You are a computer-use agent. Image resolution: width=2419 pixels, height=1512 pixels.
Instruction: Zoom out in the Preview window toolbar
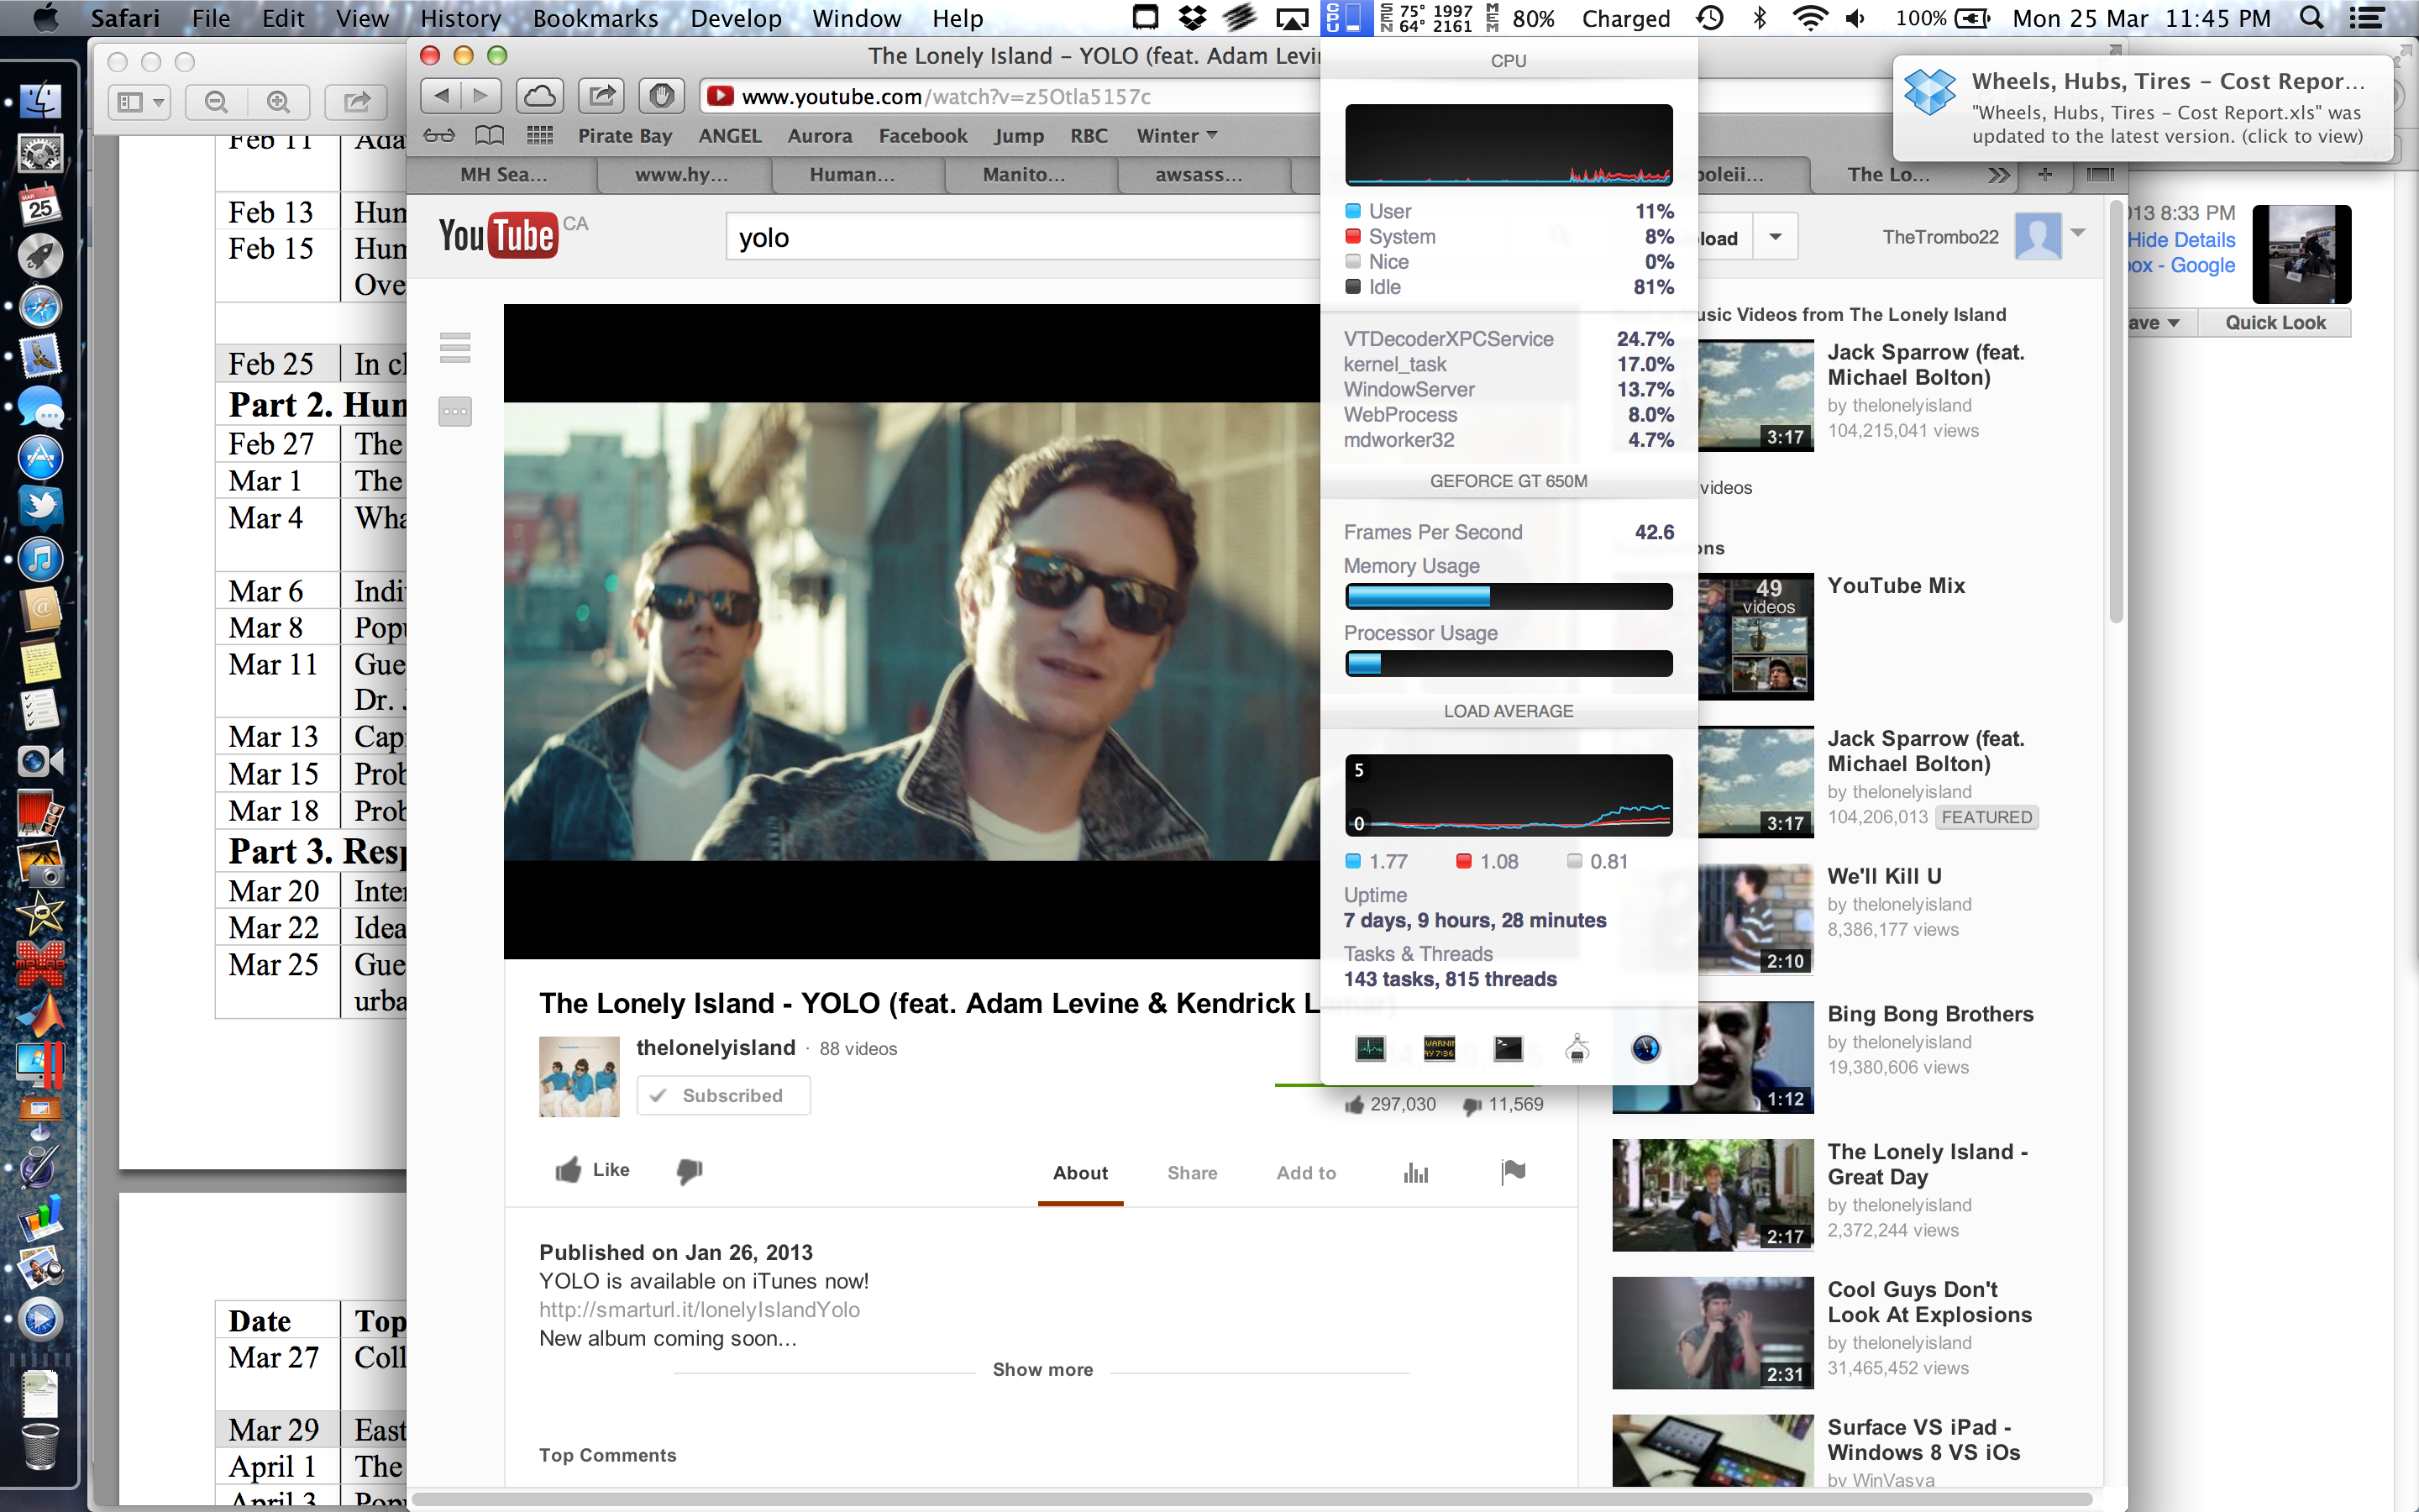(216, 101)
